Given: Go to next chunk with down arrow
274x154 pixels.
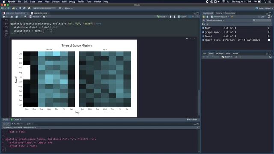Looking at the screenshot, I should (174, 17).
